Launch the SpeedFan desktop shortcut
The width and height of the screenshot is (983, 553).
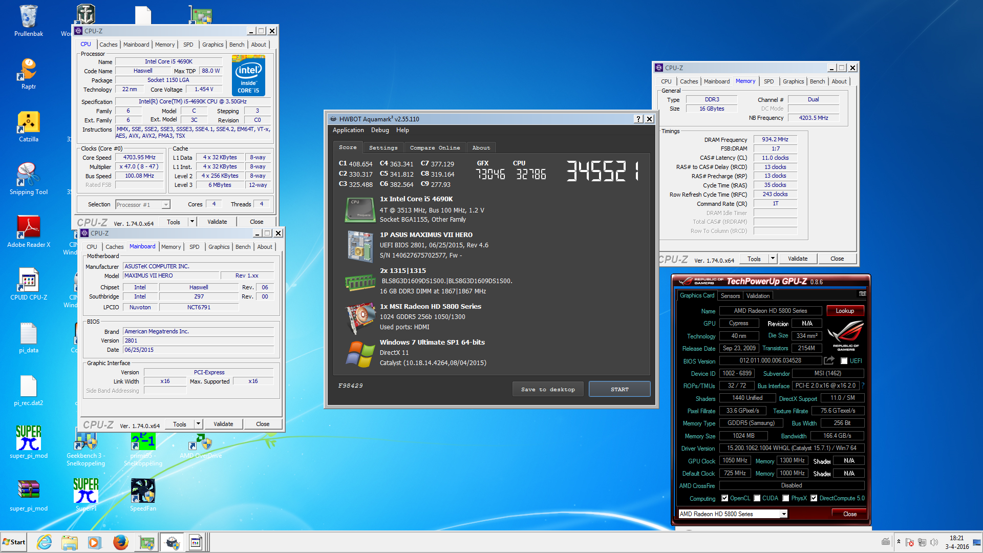[143, 495]
